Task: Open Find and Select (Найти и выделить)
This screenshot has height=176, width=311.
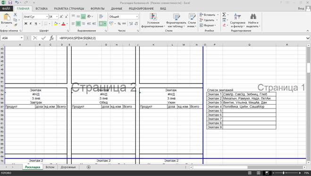Action: point(253,20)
